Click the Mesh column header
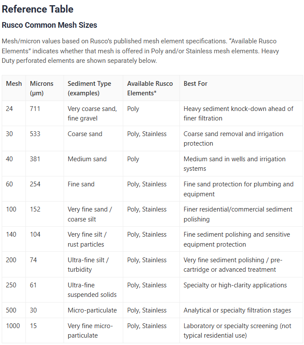This screenshot has width=304, height=345. (x=14, y=84)
